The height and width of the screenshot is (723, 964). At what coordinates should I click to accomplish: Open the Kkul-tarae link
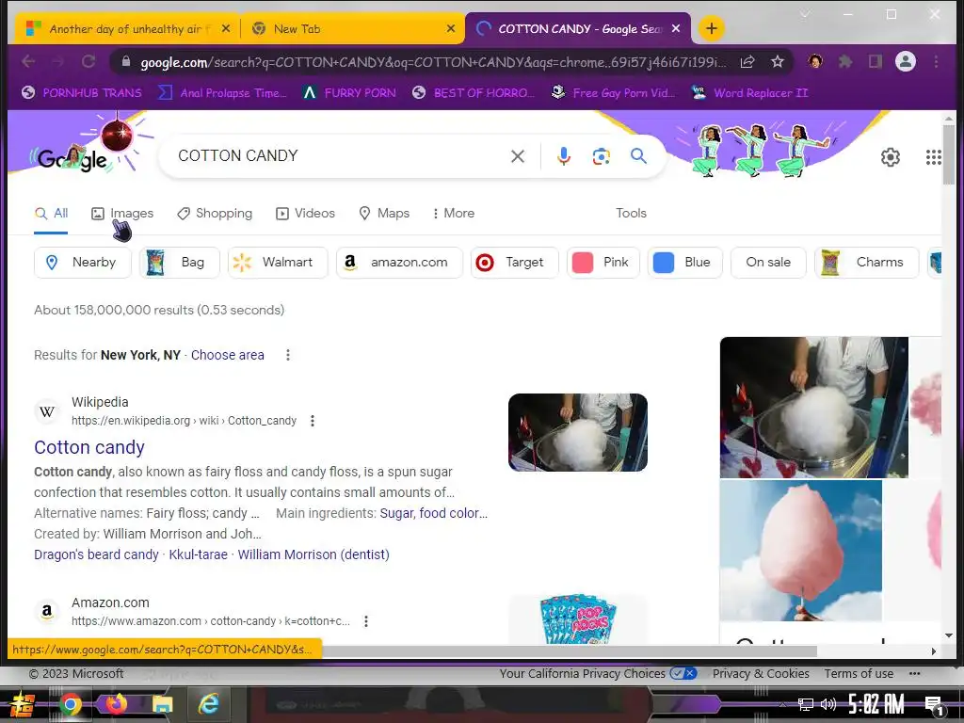click(x=198, y=554)
